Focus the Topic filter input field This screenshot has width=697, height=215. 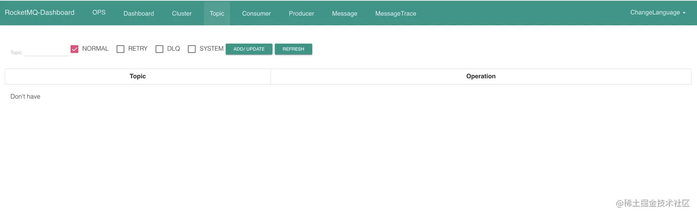pos(47,52)
